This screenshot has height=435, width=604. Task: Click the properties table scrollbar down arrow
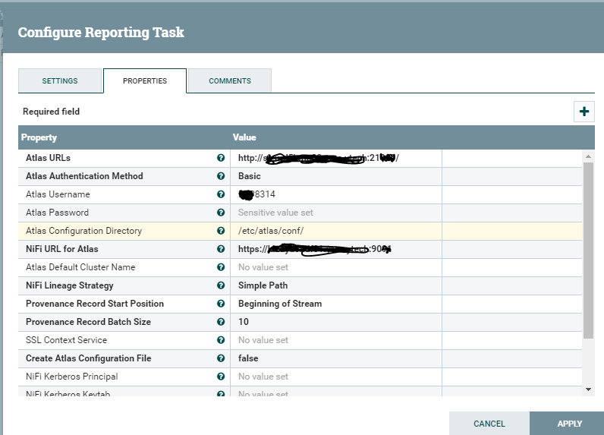589,389
